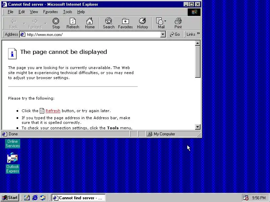Click the Back toolbar button
Image resolution: width=270 pixels, height=202 pixels.
point(13,23)
